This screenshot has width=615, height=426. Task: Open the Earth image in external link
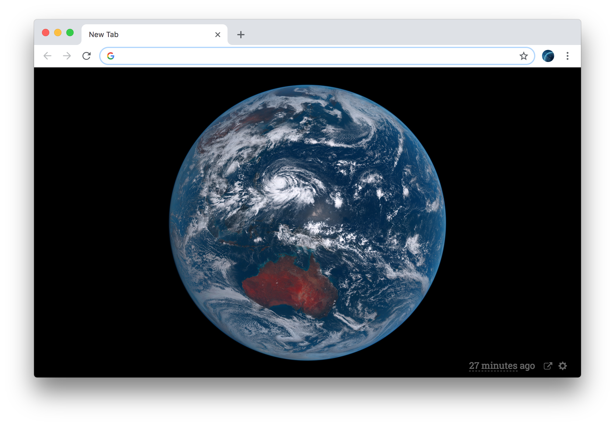click(548, 366)
